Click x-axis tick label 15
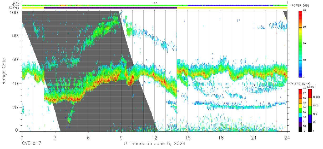 (x=188, y=138)
